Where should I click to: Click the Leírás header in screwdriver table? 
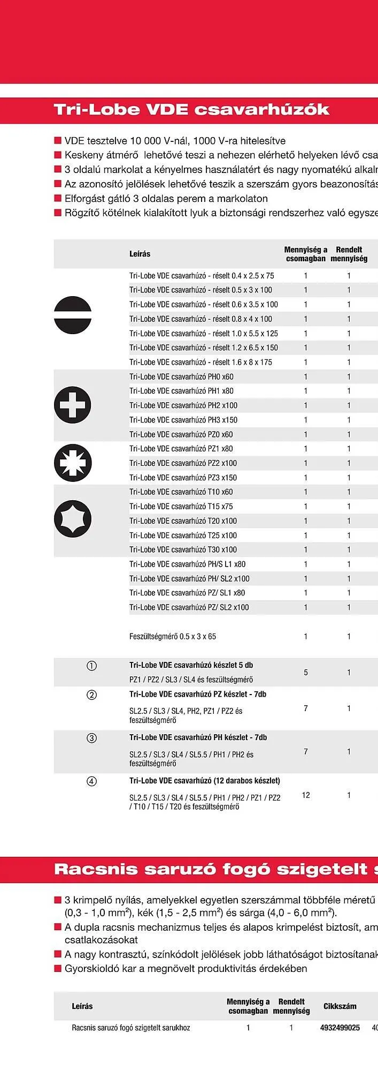[140, 254]
